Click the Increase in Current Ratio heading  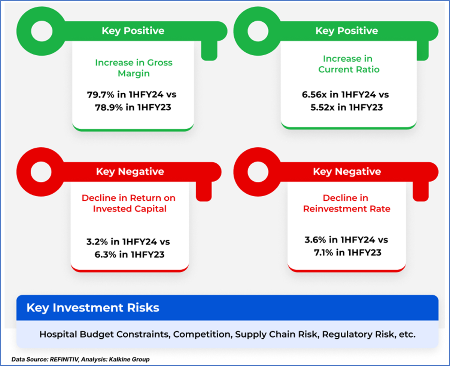[x=349, y=64]
